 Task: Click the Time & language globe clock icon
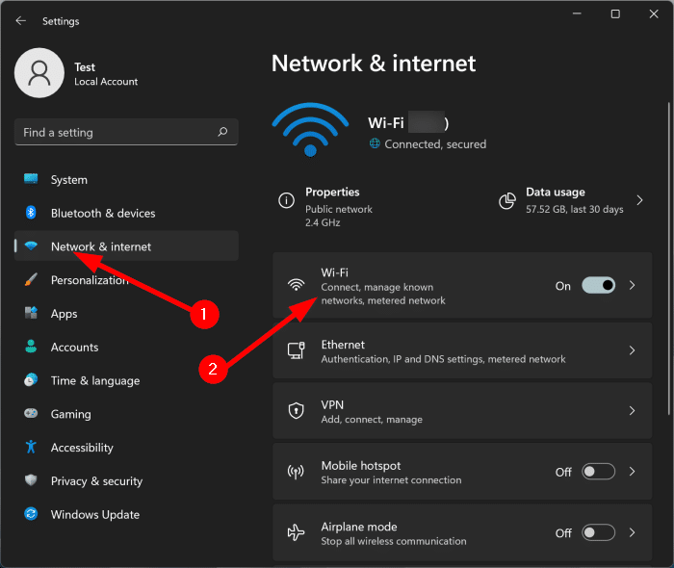[31, 380]
